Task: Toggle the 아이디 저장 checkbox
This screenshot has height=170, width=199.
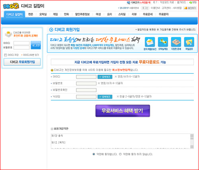Action: point(6,55)
